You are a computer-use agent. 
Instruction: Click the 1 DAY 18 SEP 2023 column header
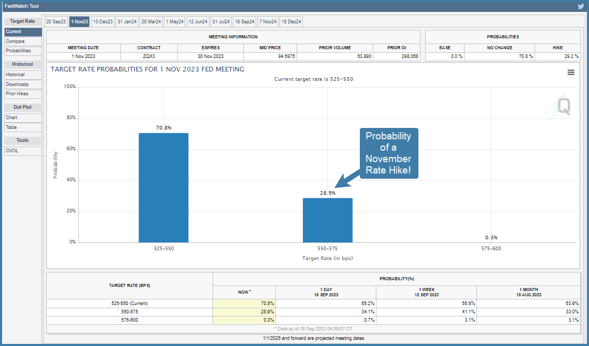click(x=326, y=292)
